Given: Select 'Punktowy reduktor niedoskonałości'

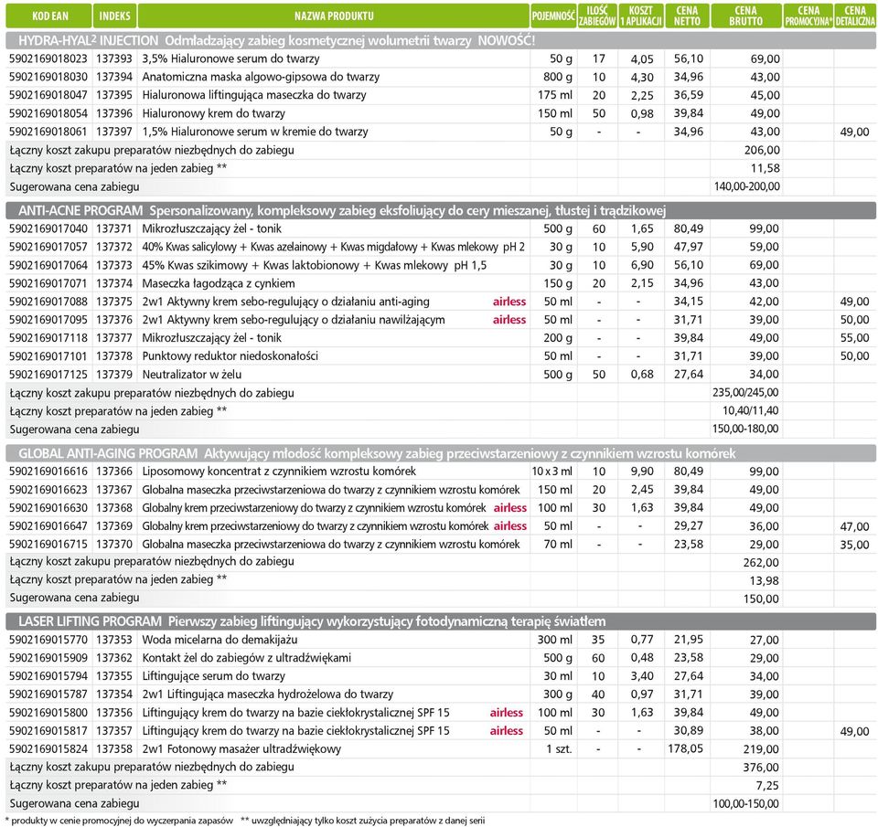Looking at the screenshot, I should click(x=230, y=355).
